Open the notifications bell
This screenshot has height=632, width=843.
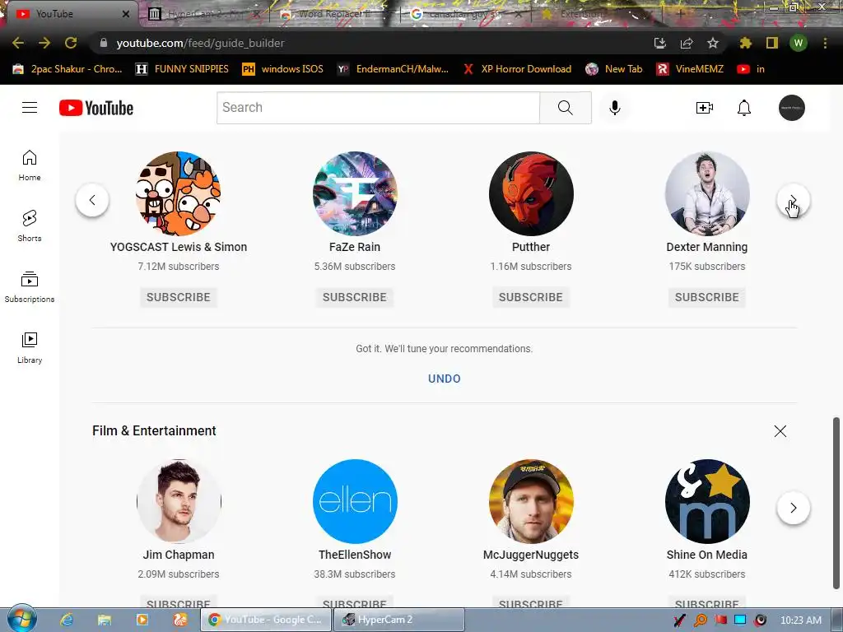pos(743,108)
